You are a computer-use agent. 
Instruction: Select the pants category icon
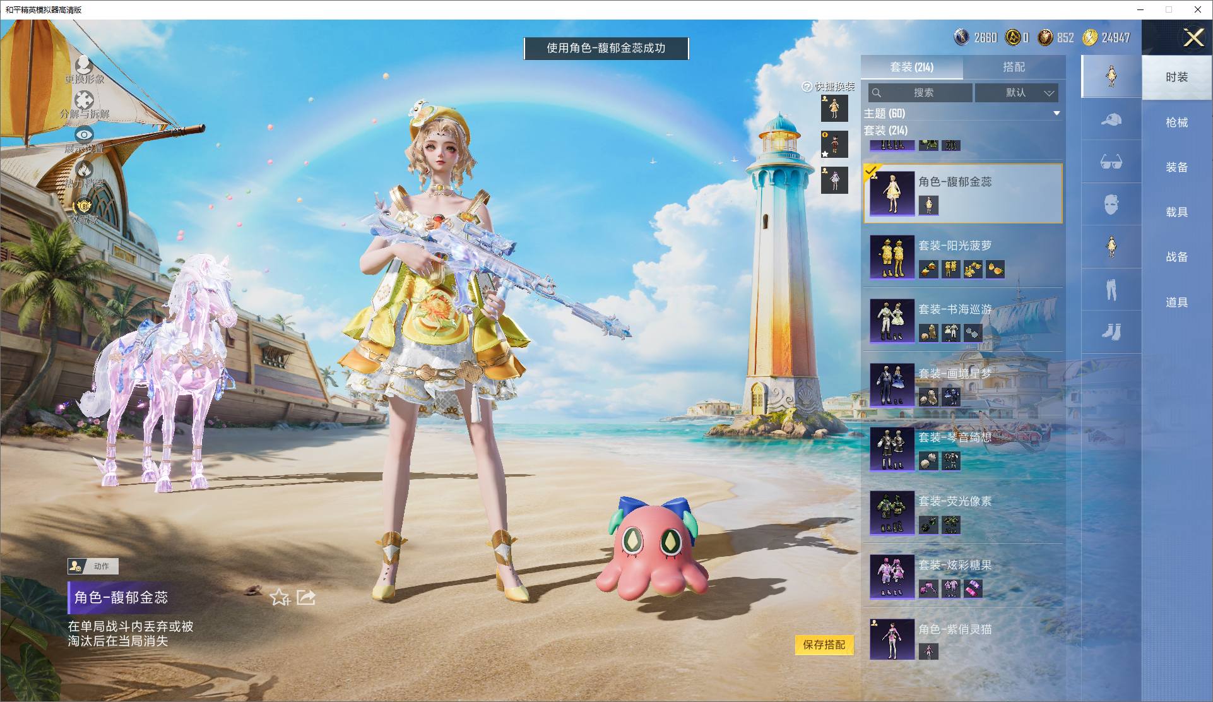point(1111,290)
